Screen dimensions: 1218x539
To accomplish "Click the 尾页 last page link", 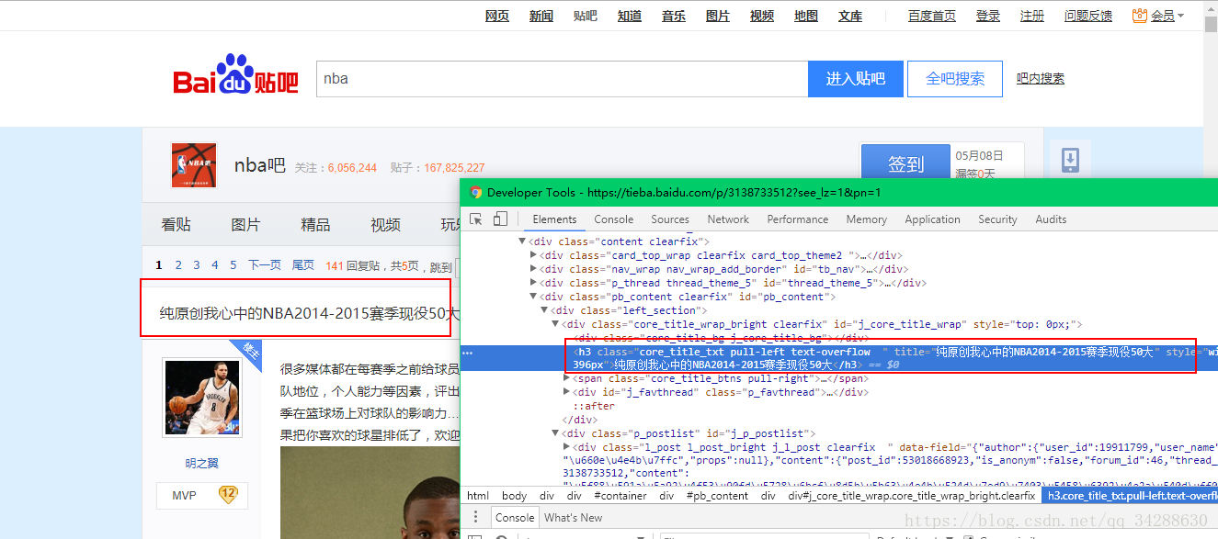I will tap(303, 265).
